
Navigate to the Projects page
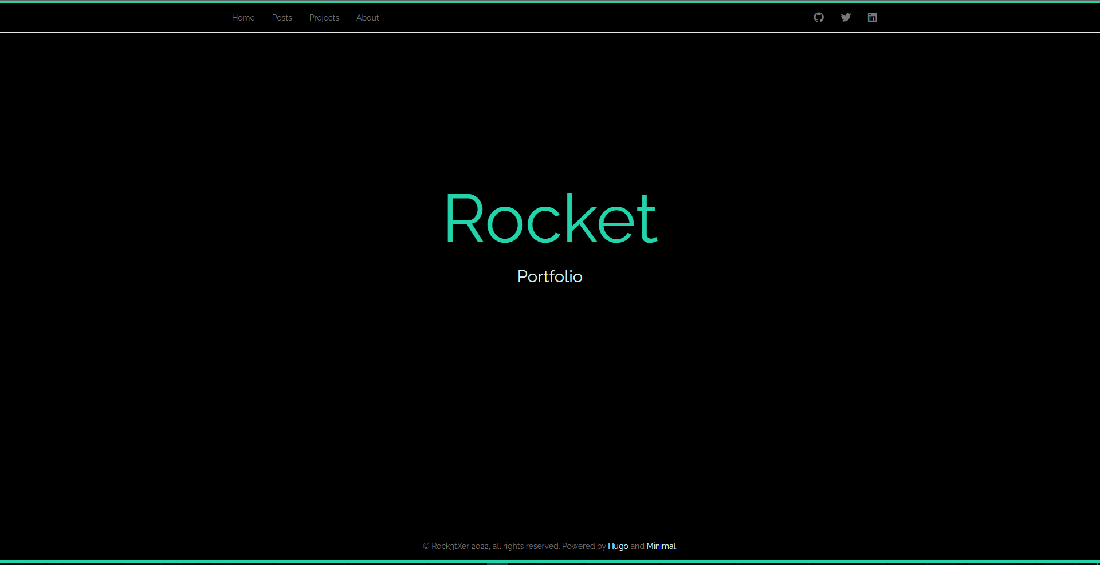coord(324,18)
